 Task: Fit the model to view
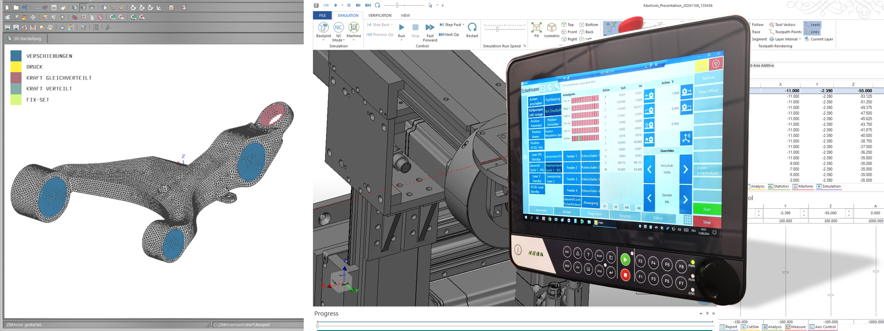coord(536,29)
